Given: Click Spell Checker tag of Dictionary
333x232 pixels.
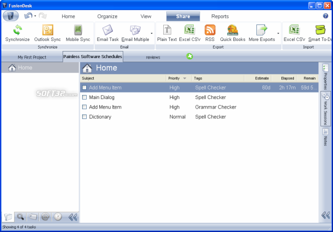Looking at the screenshot, I should point(210,116).
